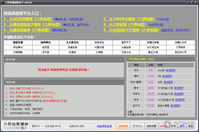
Task: Click the 等级:00 status text
Action: (36, 126)
